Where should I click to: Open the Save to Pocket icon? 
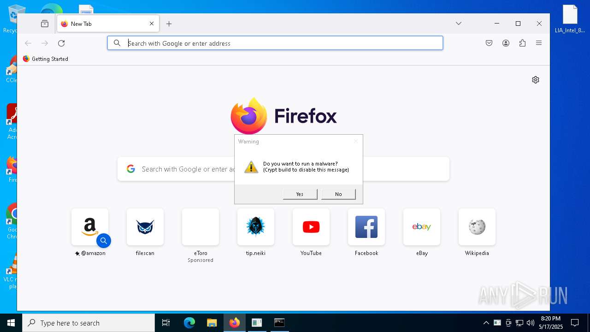pyautogui.click(x=489, y=43)
